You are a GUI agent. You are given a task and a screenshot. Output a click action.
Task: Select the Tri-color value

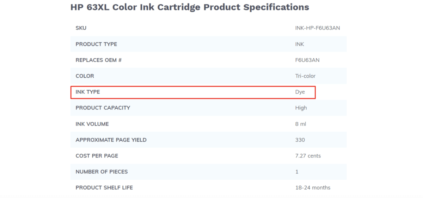click(x=305, y=76)
